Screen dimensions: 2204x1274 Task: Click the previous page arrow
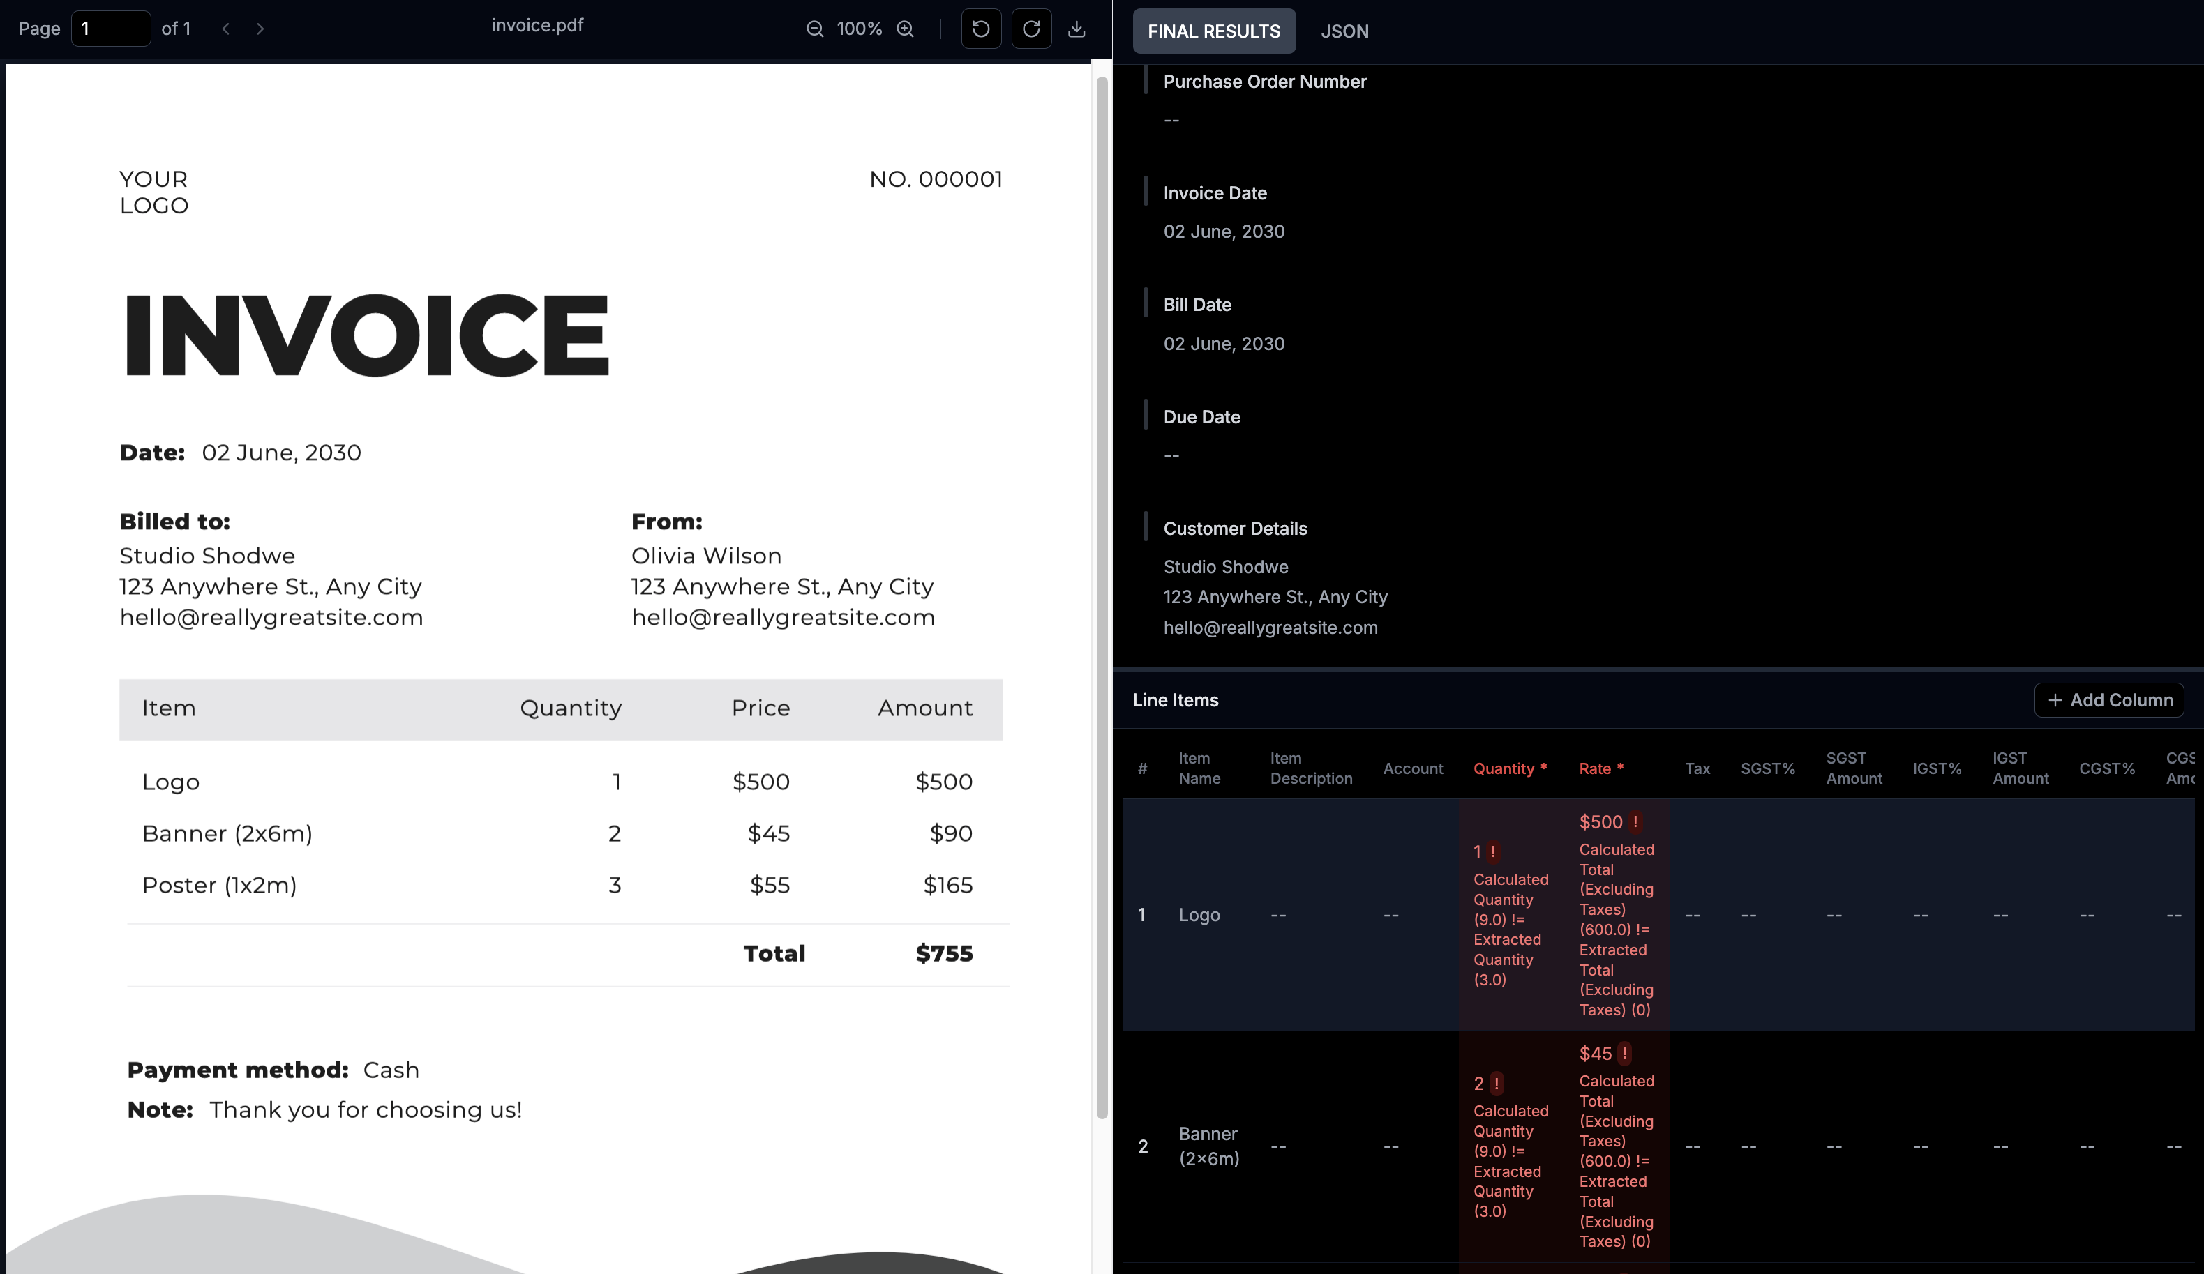225,29
